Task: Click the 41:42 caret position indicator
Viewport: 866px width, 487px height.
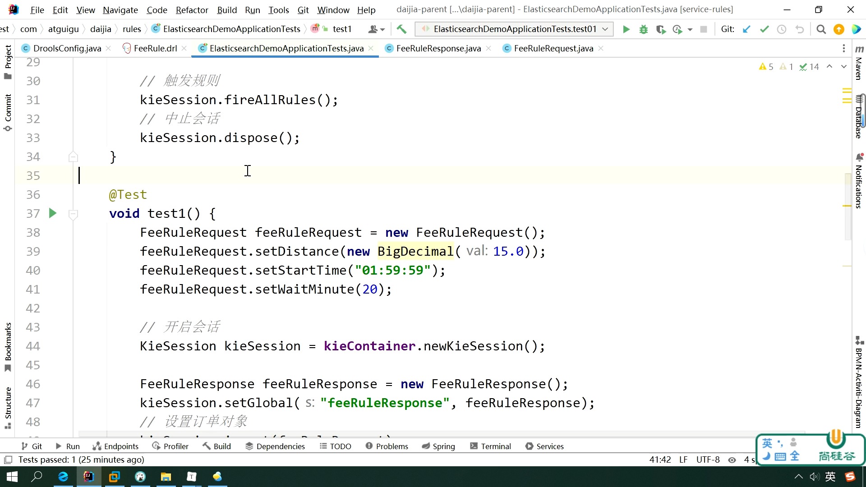Action: coord(660,460)
